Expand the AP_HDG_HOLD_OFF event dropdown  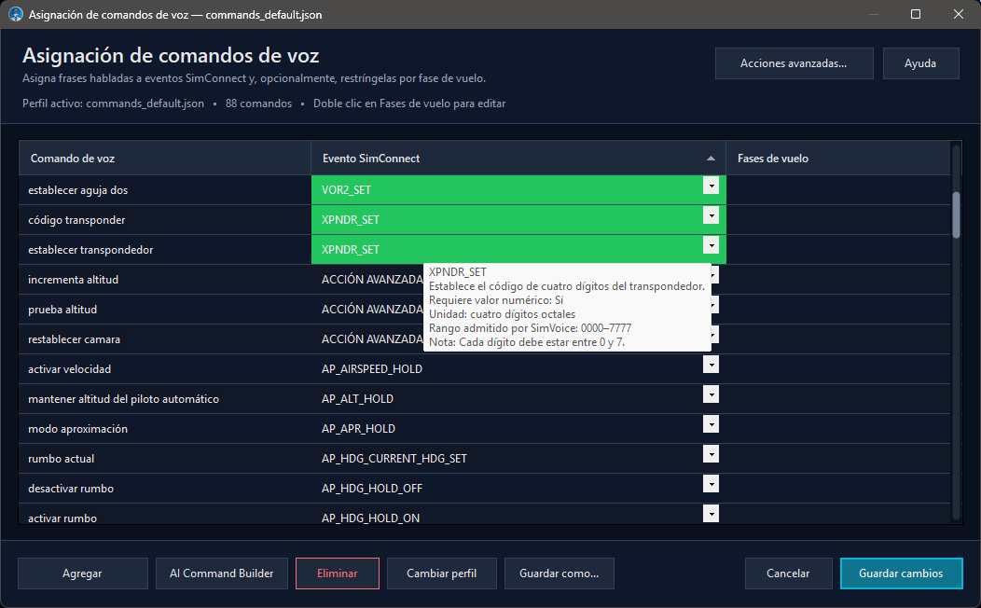click(711, 484)
